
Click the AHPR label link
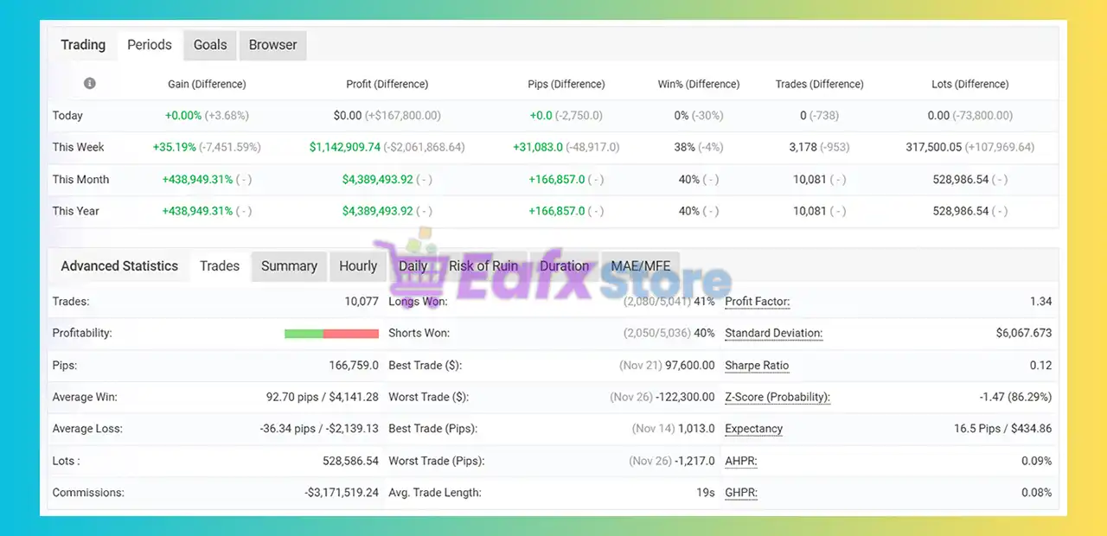click(x=740, y=461)
